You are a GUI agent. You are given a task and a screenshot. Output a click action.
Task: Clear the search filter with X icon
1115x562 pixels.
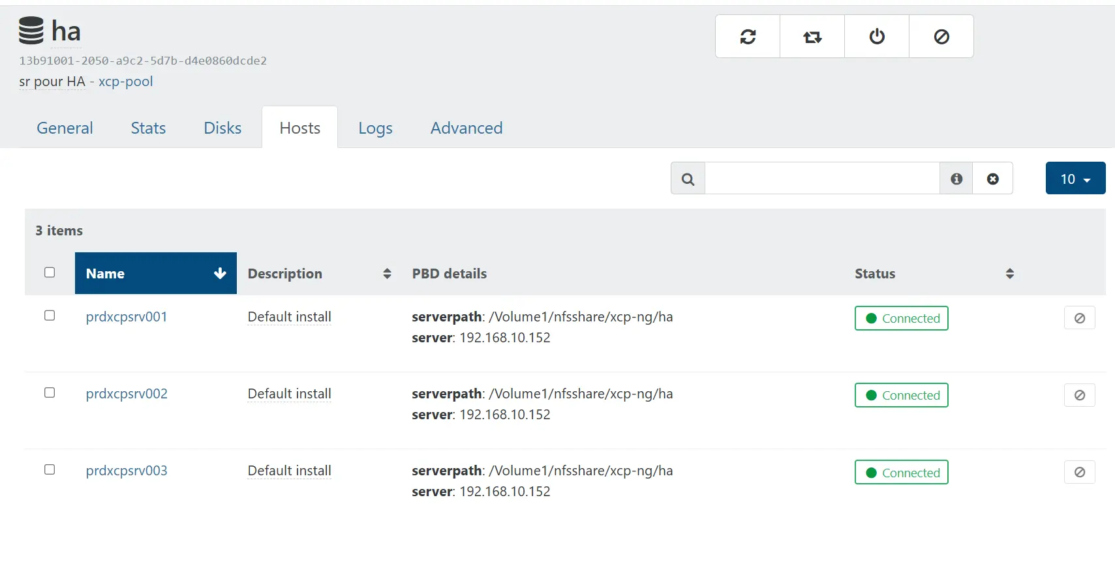pos(992,179)
